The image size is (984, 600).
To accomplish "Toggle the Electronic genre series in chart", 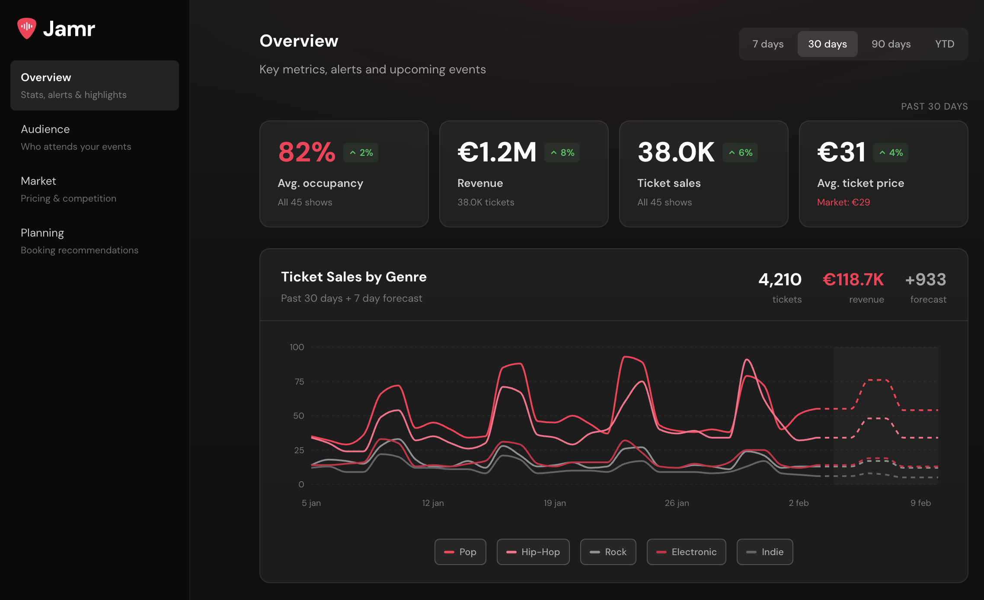I will tap(687, 552).
